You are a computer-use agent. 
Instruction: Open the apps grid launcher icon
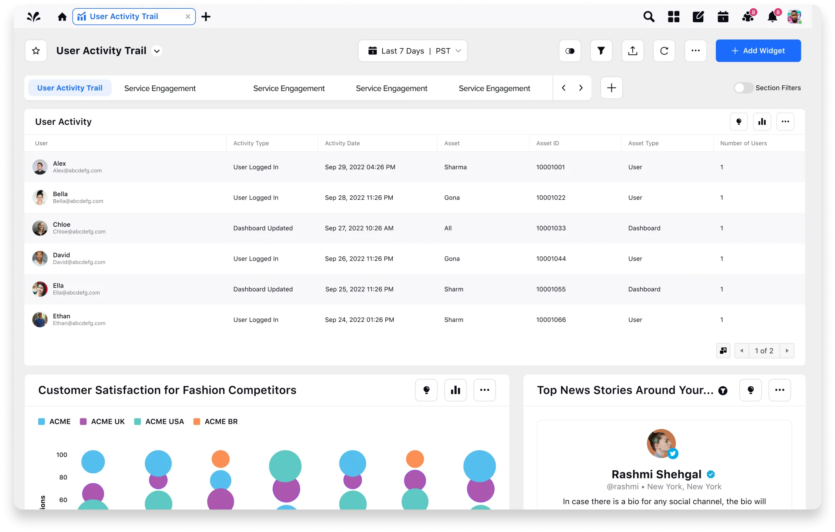(674, 17)
